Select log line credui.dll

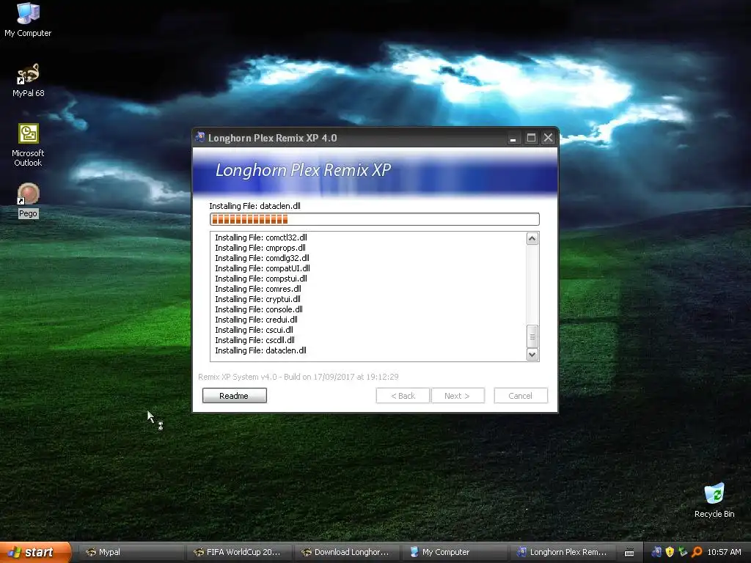pos(256,320)
